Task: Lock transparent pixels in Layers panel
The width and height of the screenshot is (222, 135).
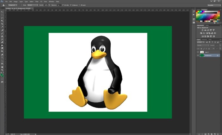Action: (201, 49)
